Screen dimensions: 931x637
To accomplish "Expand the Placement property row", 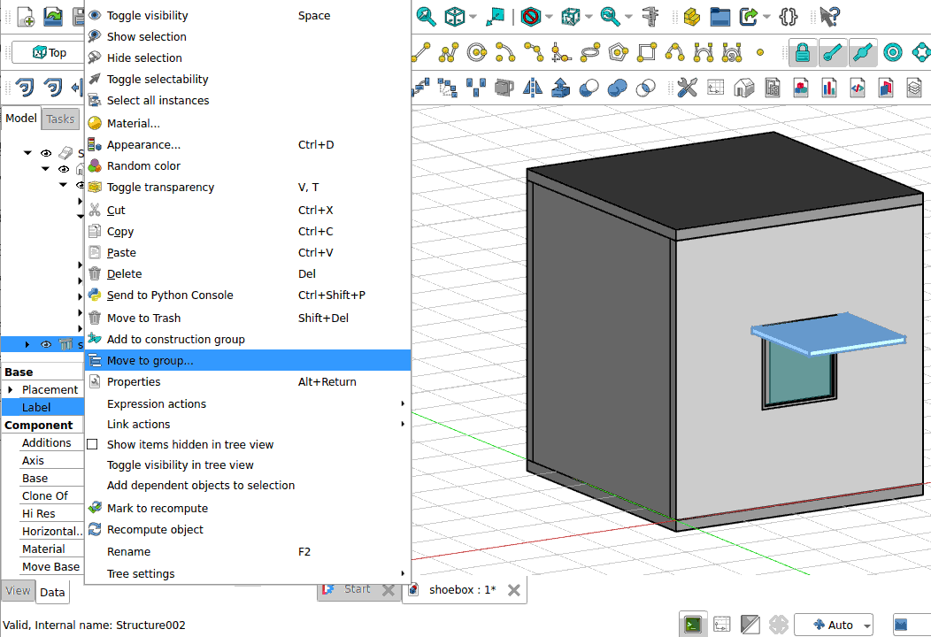I will point(10,389).
